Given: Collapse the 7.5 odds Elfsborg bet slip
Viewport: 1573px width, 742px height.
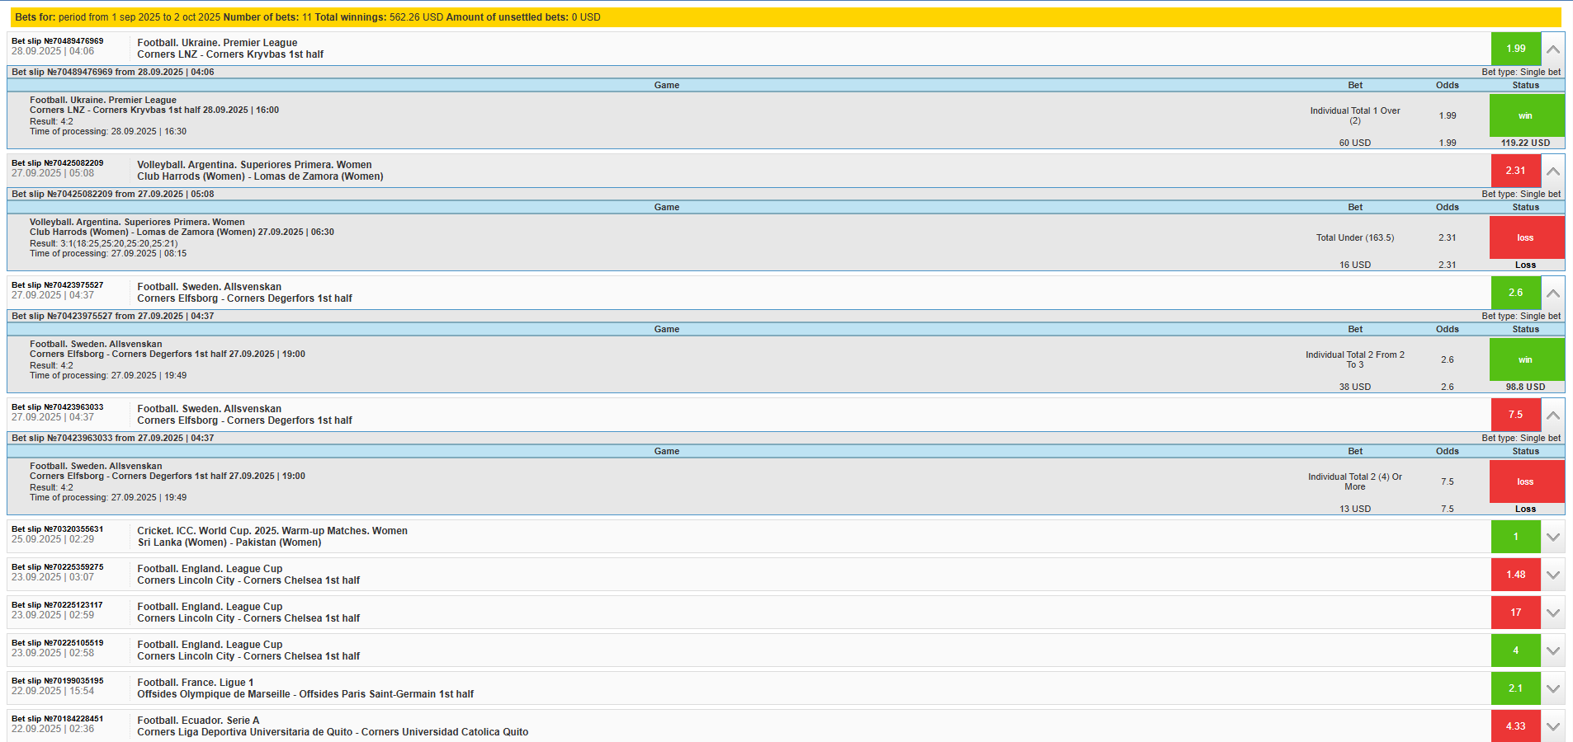Looking at the screenshot, I should tap(1552, 415).
